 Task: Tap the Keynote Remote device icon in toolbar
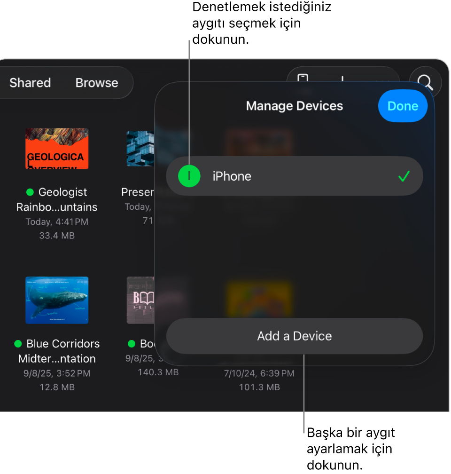tap(303, 78)
